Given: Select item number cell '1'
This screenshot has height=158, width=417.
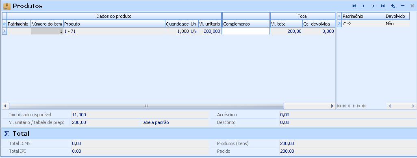Looking at the screenshot, I should click(47, 31).
